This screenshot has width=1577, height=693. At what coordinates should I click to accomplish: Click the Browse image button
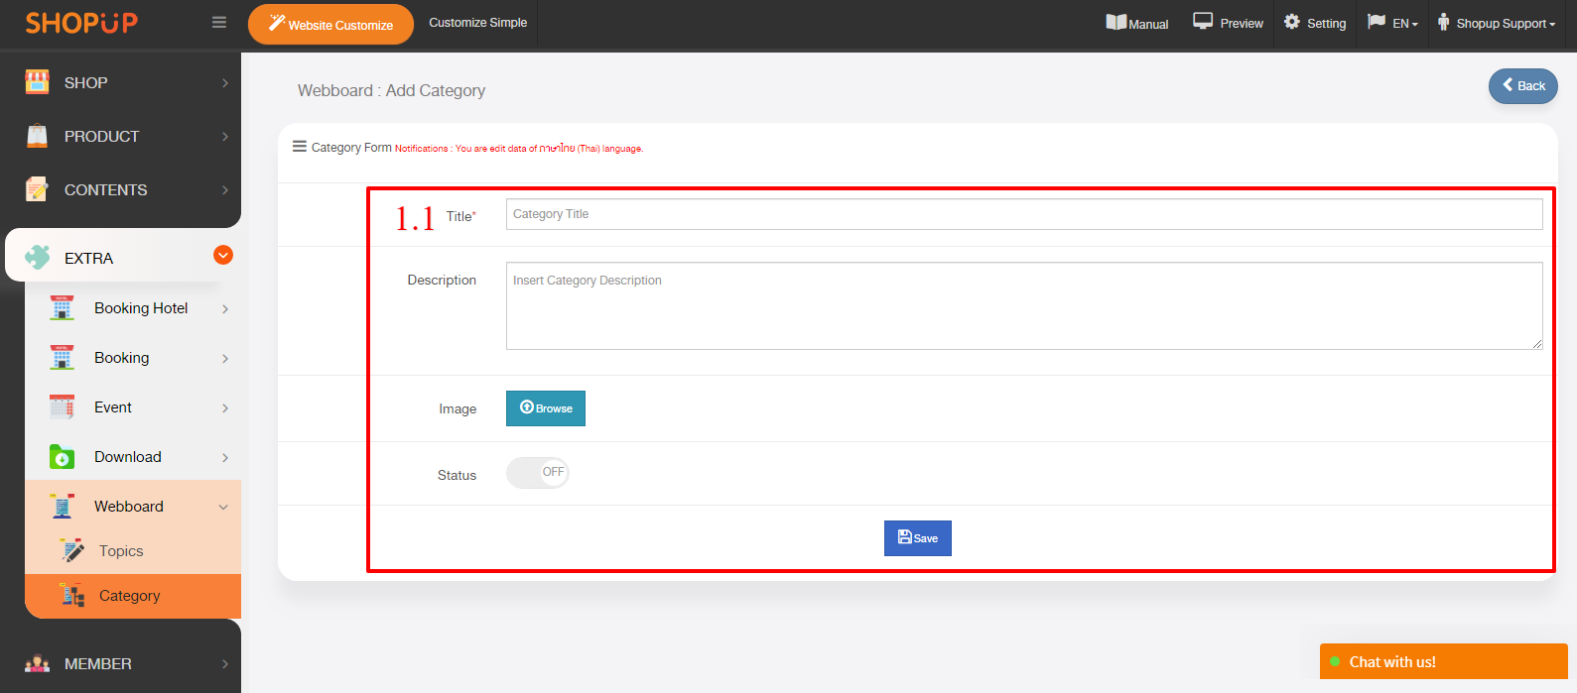tap(546, 408)
